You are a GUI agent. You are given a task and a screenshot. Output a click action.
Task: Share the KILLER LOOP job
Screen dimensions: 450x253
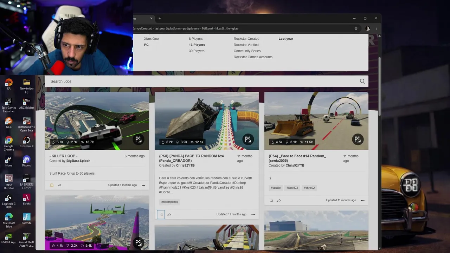59,185
